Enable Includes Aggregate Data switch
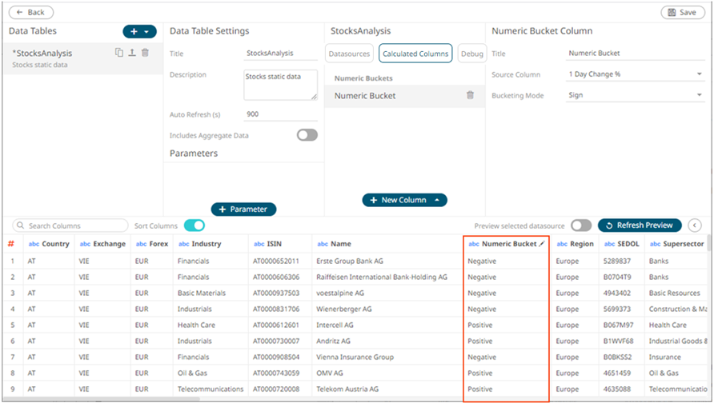The image size is (714, 407). (307, 135)
